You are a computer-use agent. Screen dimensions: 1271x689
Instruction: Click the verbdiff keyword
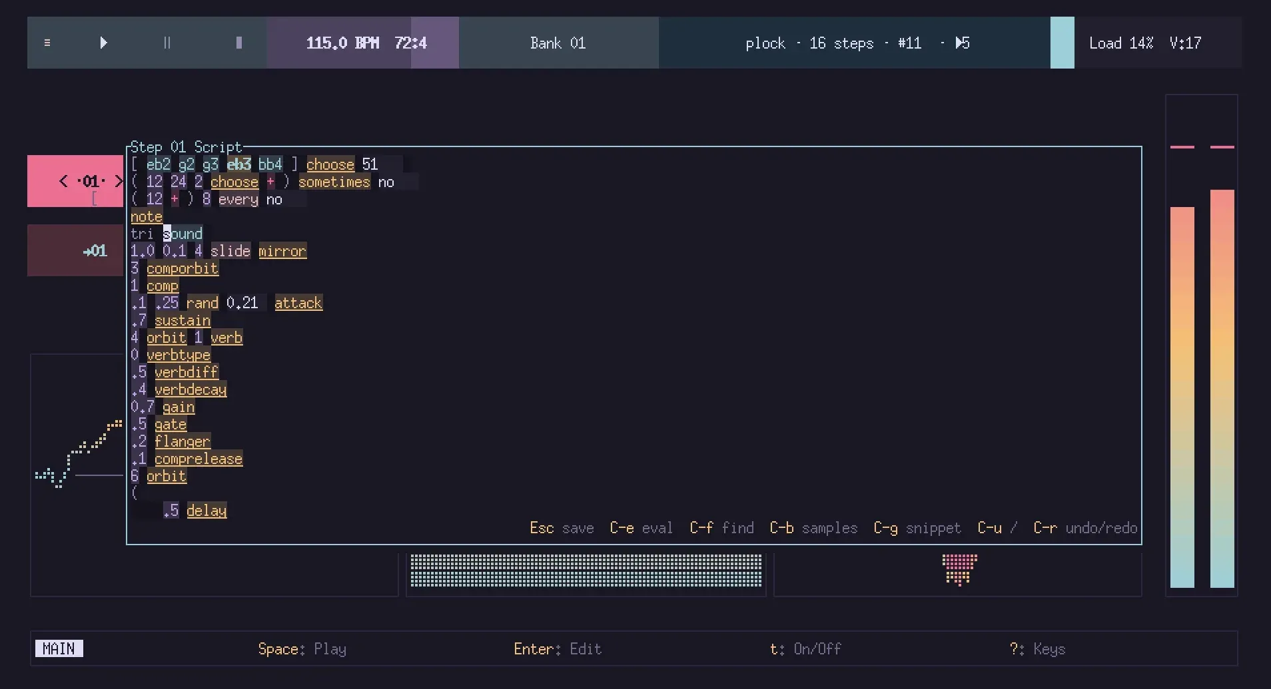click(187, 372)
